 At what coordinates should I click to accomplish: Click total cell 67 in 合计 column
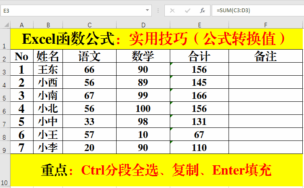pos(199,134)
